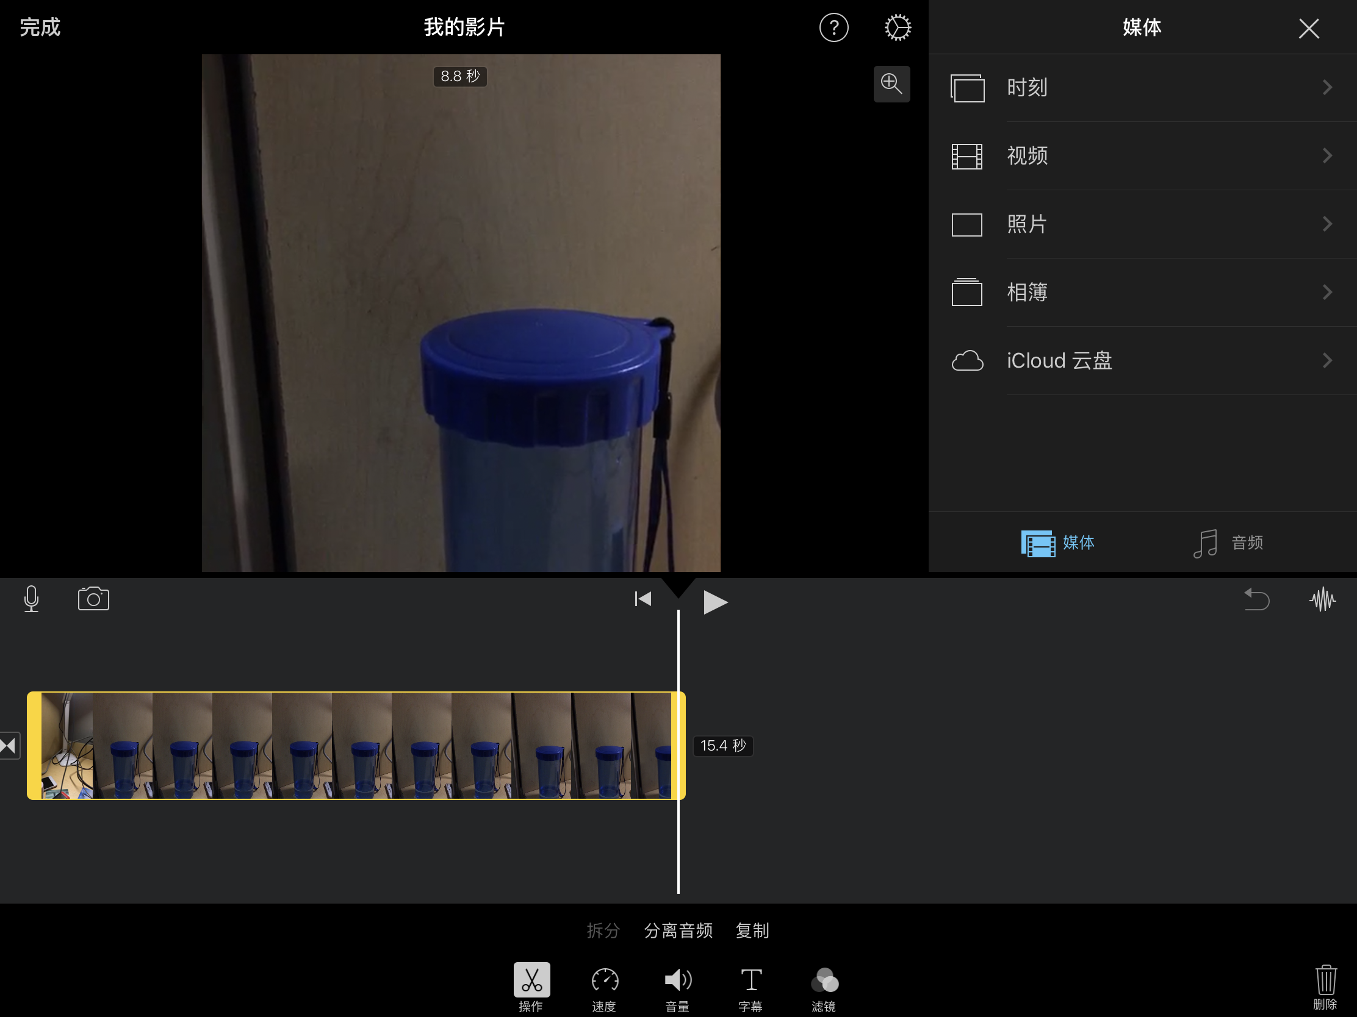Select the 媒体 media tab
Viewport: 1357px width, 1017px height.
point(1057,543)
